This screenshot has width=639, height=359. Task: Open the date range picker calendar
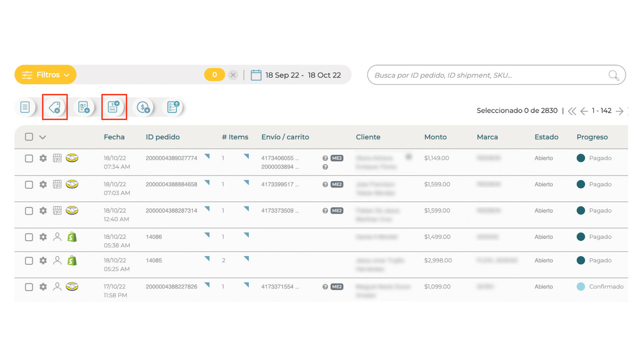click(x=257, y=74)
